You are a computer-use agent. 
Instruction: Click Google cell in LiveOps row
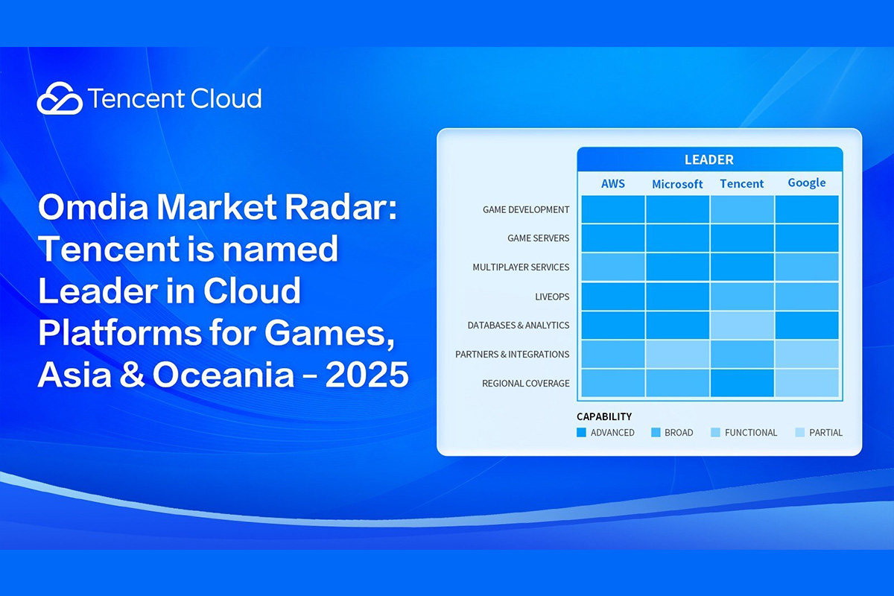(807, 297)
